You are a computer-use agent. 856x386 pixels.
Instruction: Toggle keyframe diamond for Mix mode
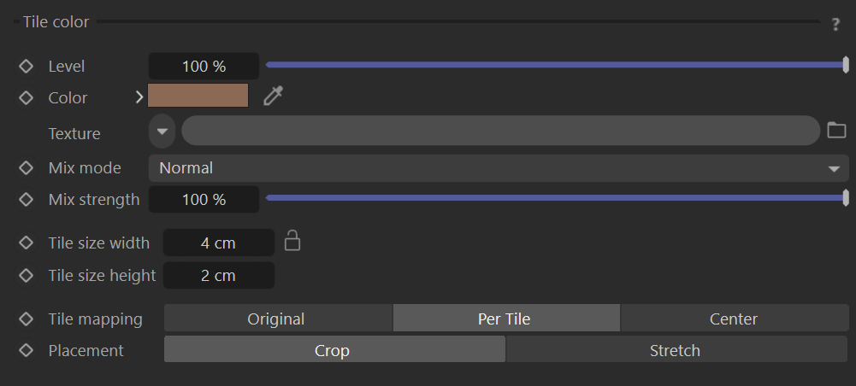pos(26,168)
